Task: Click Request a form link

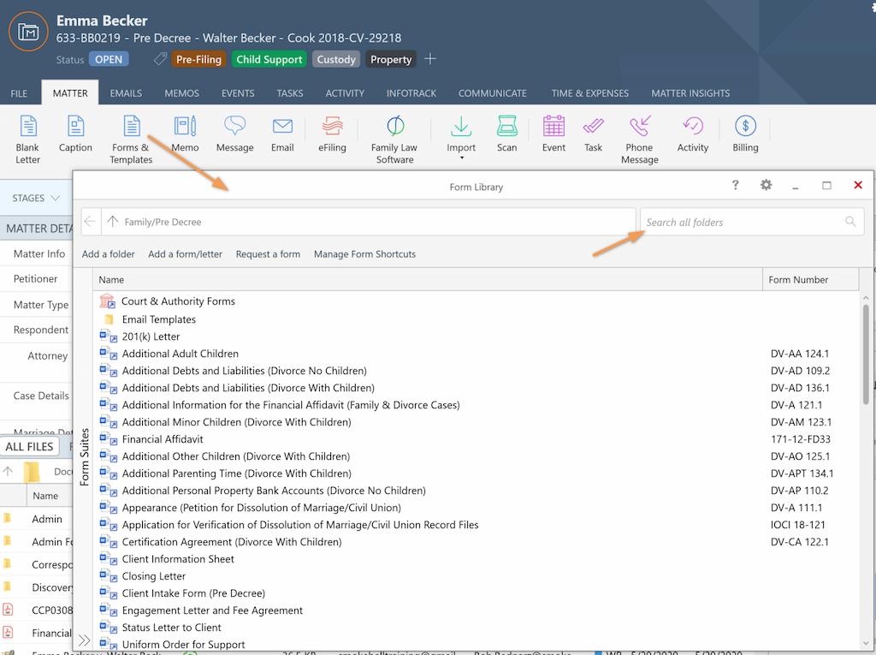Action: pyautogui.click(x=268, y=254)
